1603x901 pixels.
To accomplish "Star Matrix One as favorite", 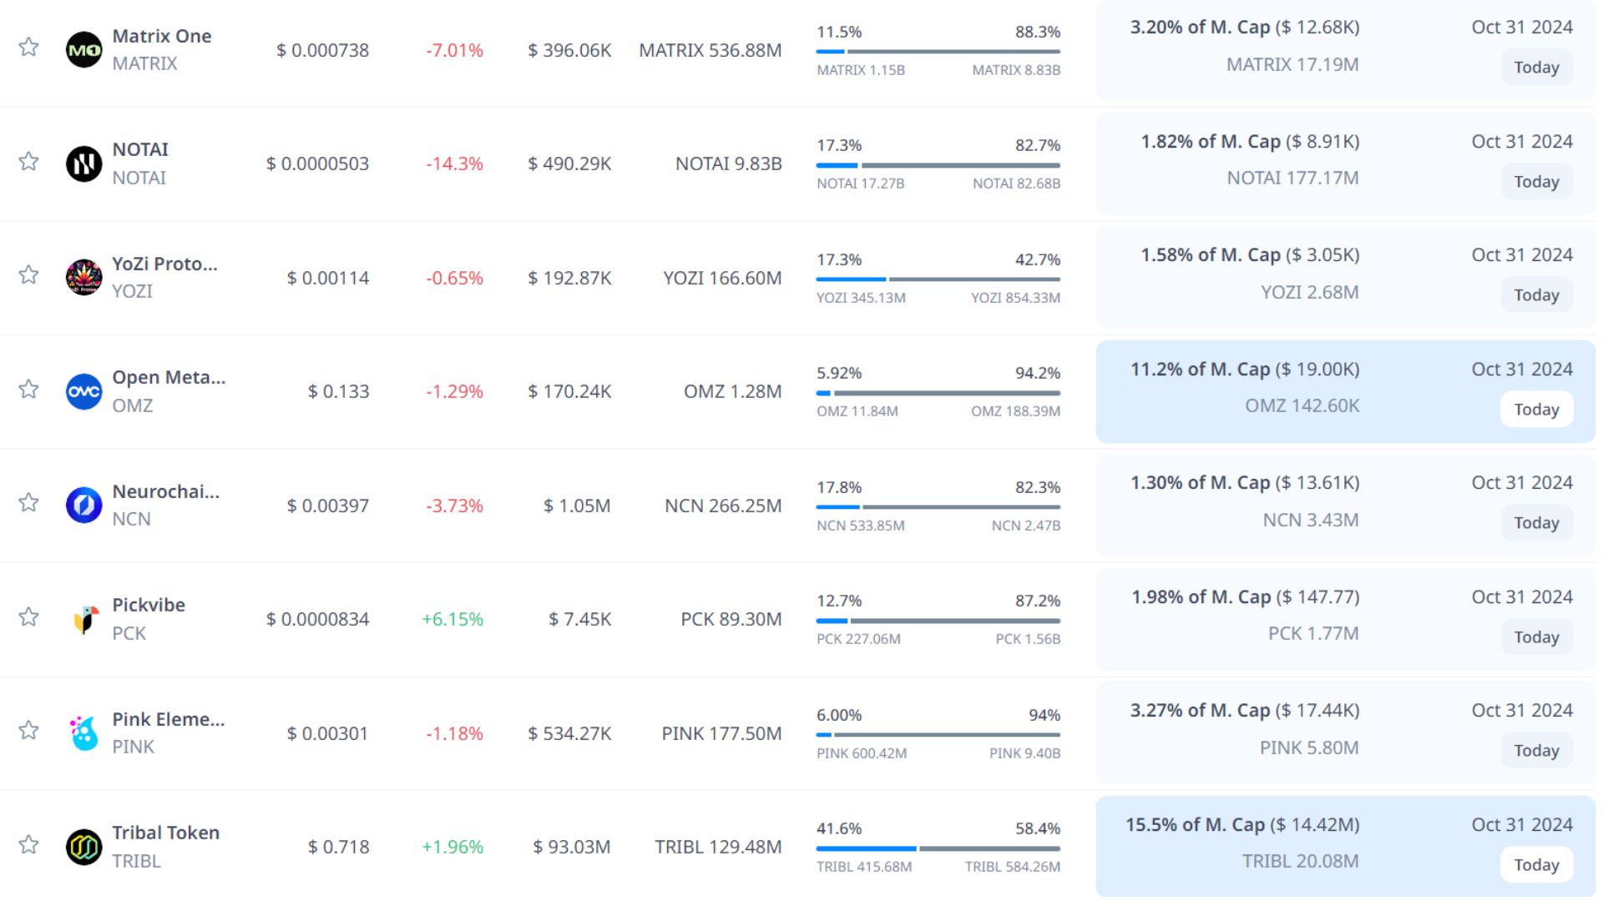I will click(28, 47).
